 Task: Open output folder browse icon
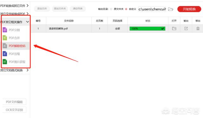[171, 9]
